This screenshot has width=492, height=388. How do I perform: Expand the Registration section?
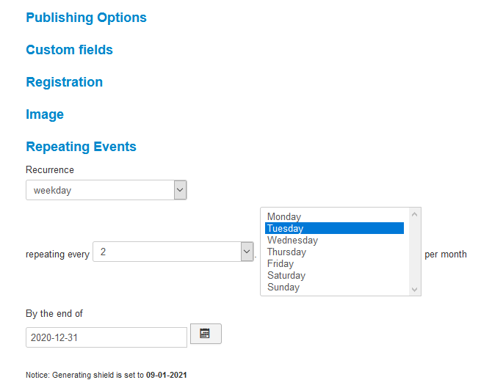point(65,82)
